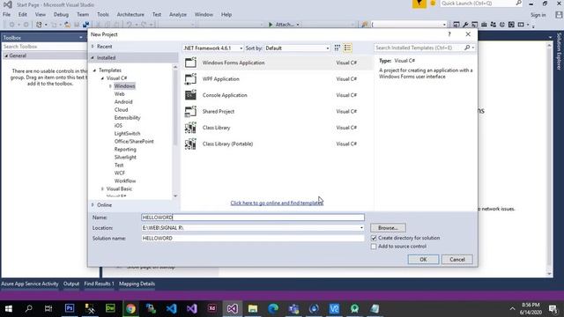Click the Find in Files toolbar icon
Screen dimensions: 564x317
tap(364, 25)
